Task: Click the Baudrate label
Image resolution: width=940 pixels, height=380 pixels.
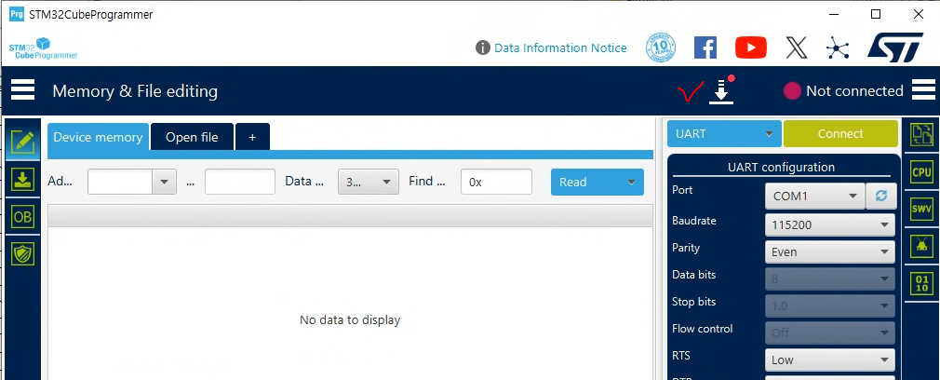Action: pyautogui.click(x=694, y=221)
